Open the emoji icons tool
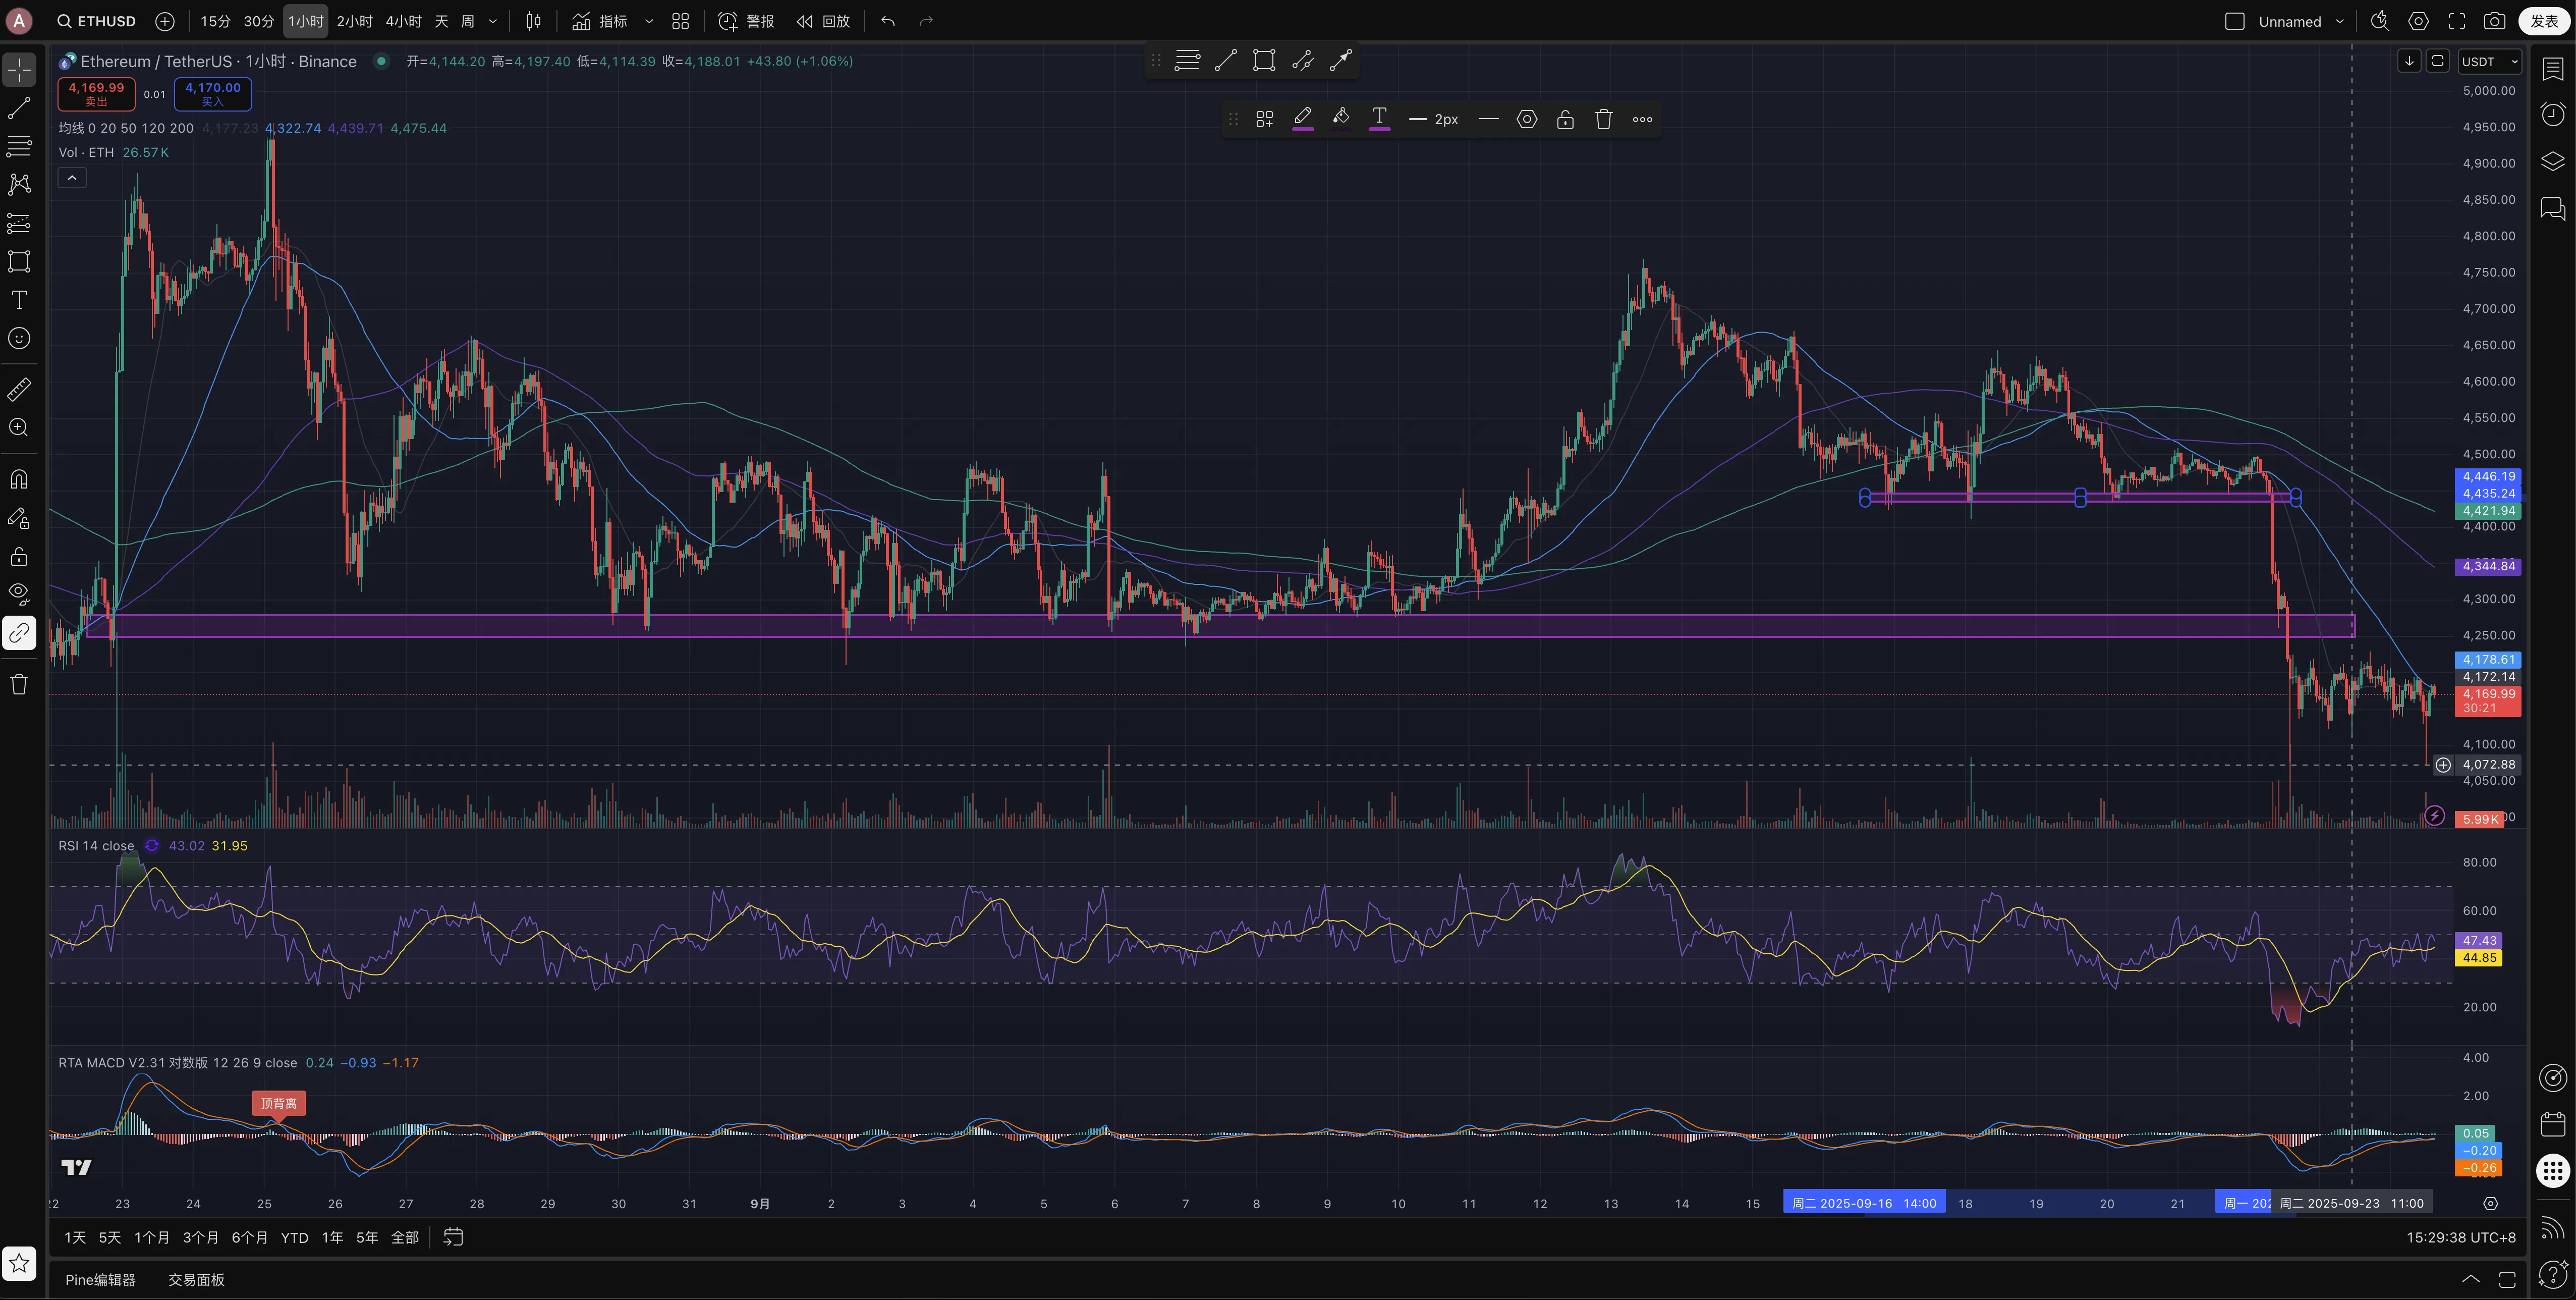This screenshot has width=2576, height=1300. coord(19,339)
